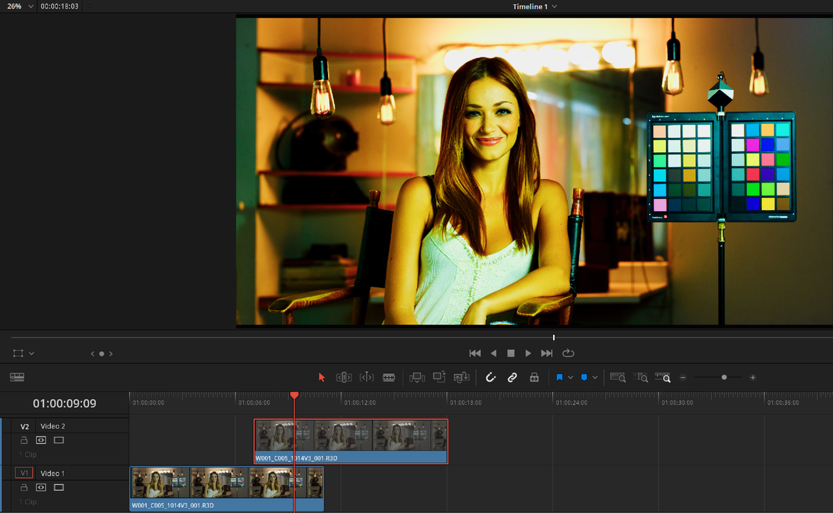Click the Custom Zoom icon

point(663,377)
